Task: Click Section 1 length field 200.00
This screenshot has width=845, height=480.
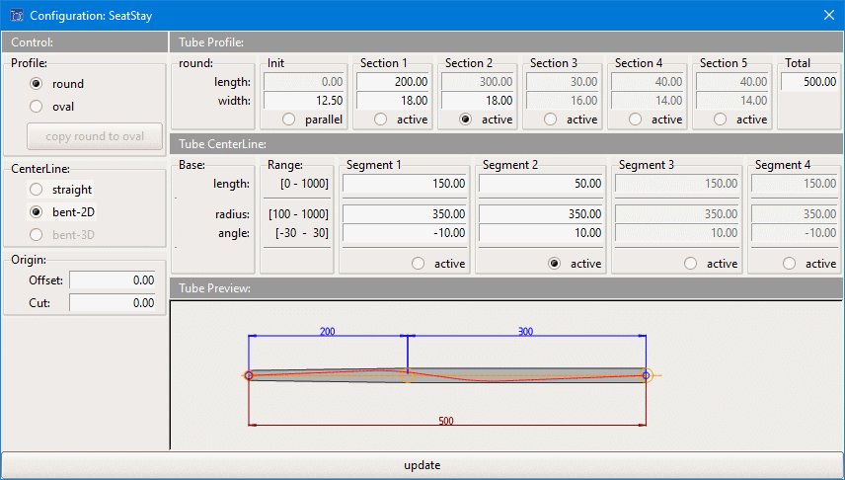Action: pyautogui.click(x=394, y=82)
